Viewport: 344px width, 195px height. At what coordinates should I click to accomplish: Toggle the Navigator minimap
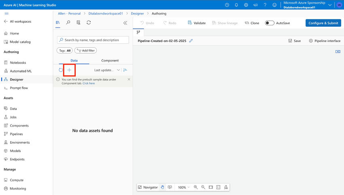(x=148, y=187)
